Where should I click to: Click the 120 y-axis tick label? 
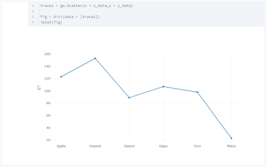pyautogui.click(x=47, y=78)
